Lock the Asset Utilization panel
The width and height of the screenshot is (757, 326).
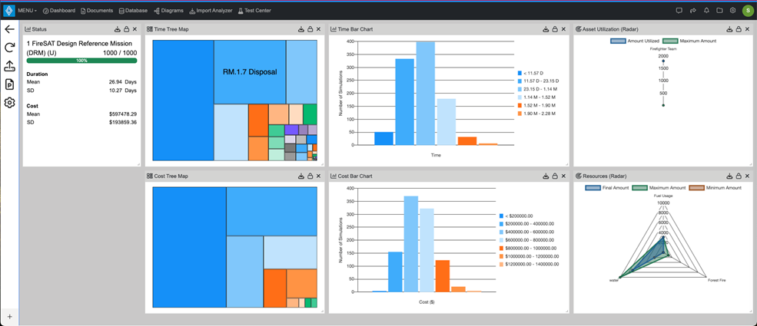pyautogui.click(x=739, y=29)
